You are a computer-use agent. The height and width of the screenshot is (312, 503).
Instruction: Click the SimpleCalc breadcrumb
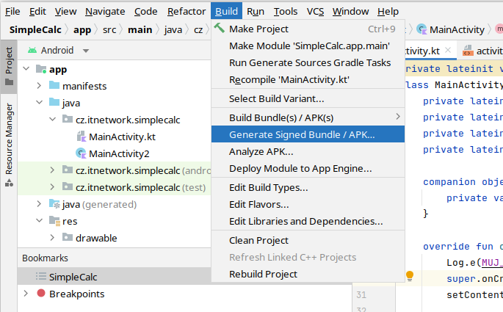[35, 29]
